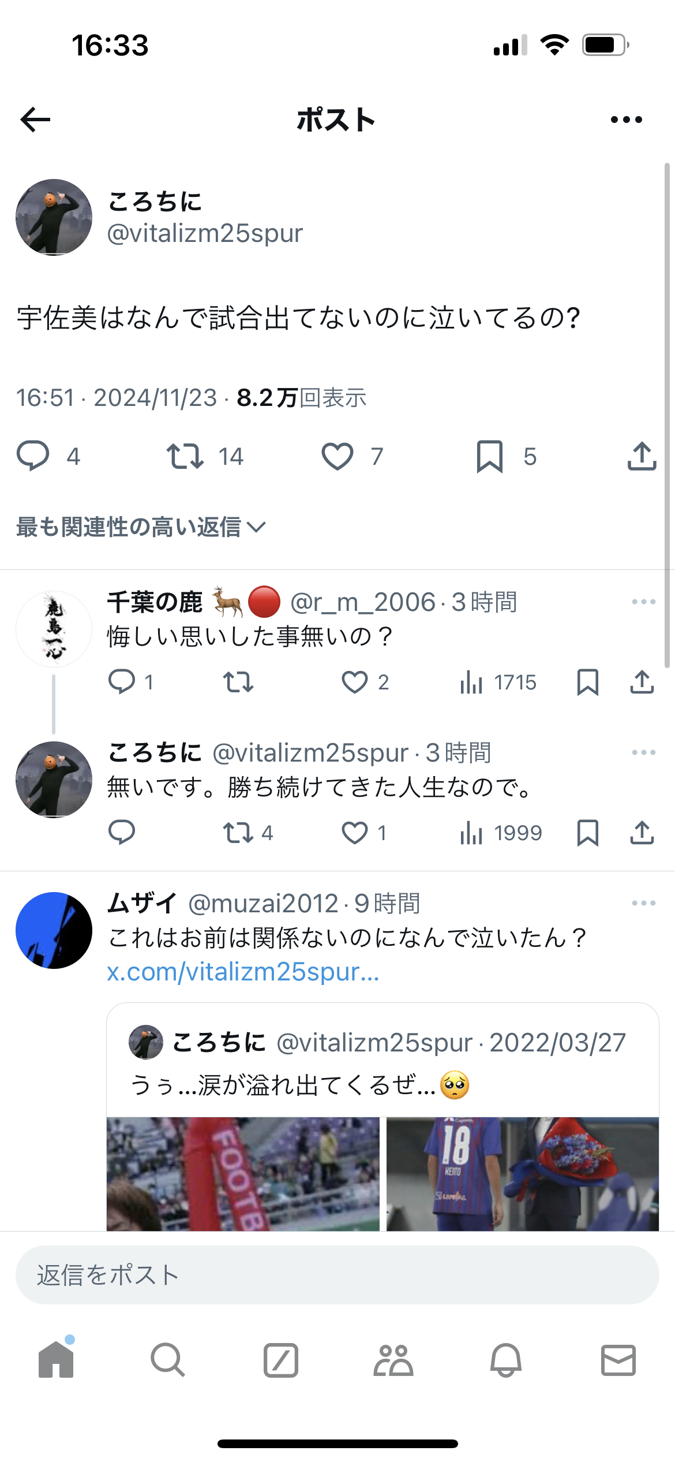Share the main post via upload icon
675x1462 pixels.
(642, 456)
